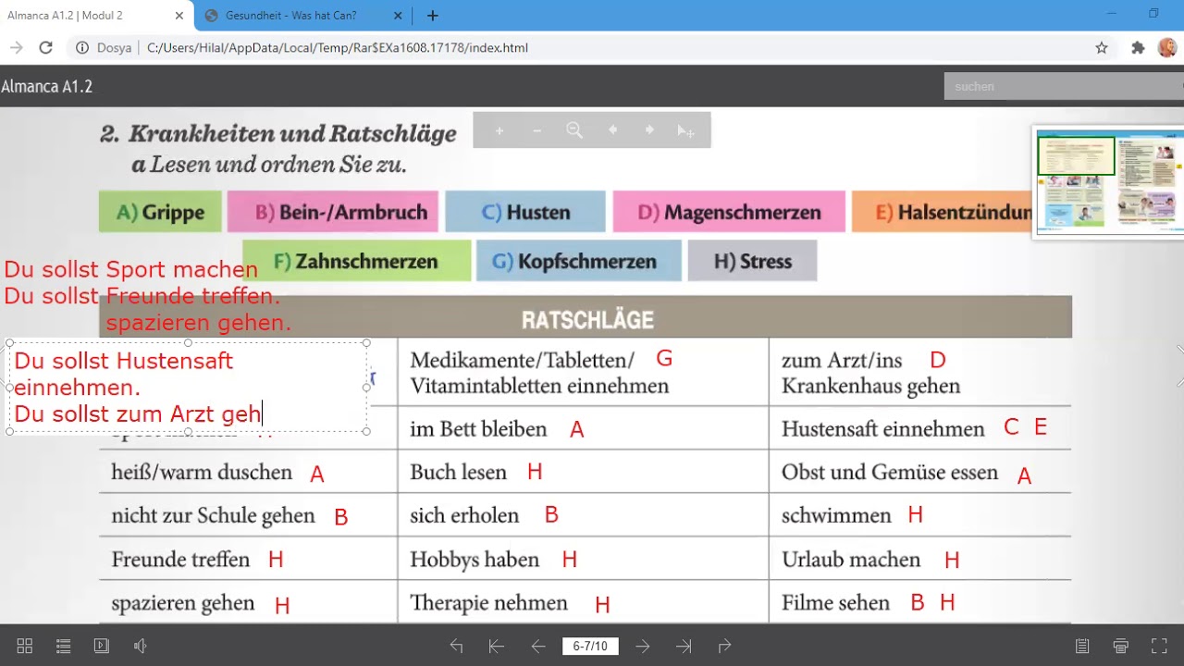Click the undo-back arrow in bottom bar
This screenshot has height=666, width=1184.
pos(456,646)
